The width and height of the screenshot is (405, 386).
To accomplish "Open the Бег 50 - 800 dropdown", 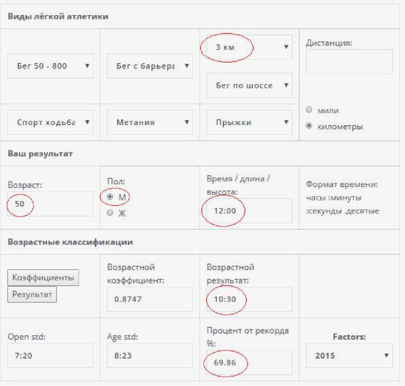I will (x=50, y=66).
